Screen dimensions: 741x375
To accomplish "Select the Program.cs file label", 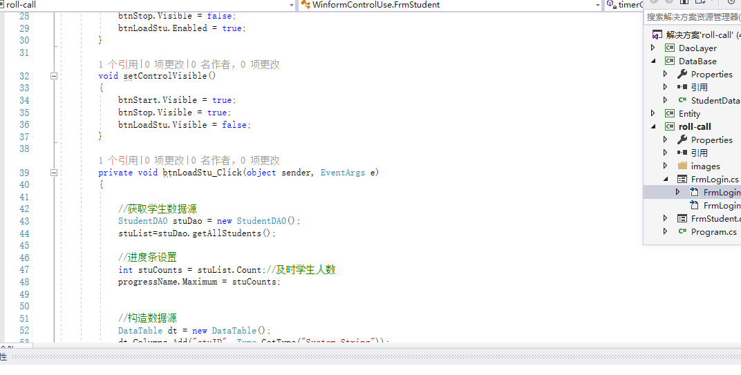I will point(713,232).
